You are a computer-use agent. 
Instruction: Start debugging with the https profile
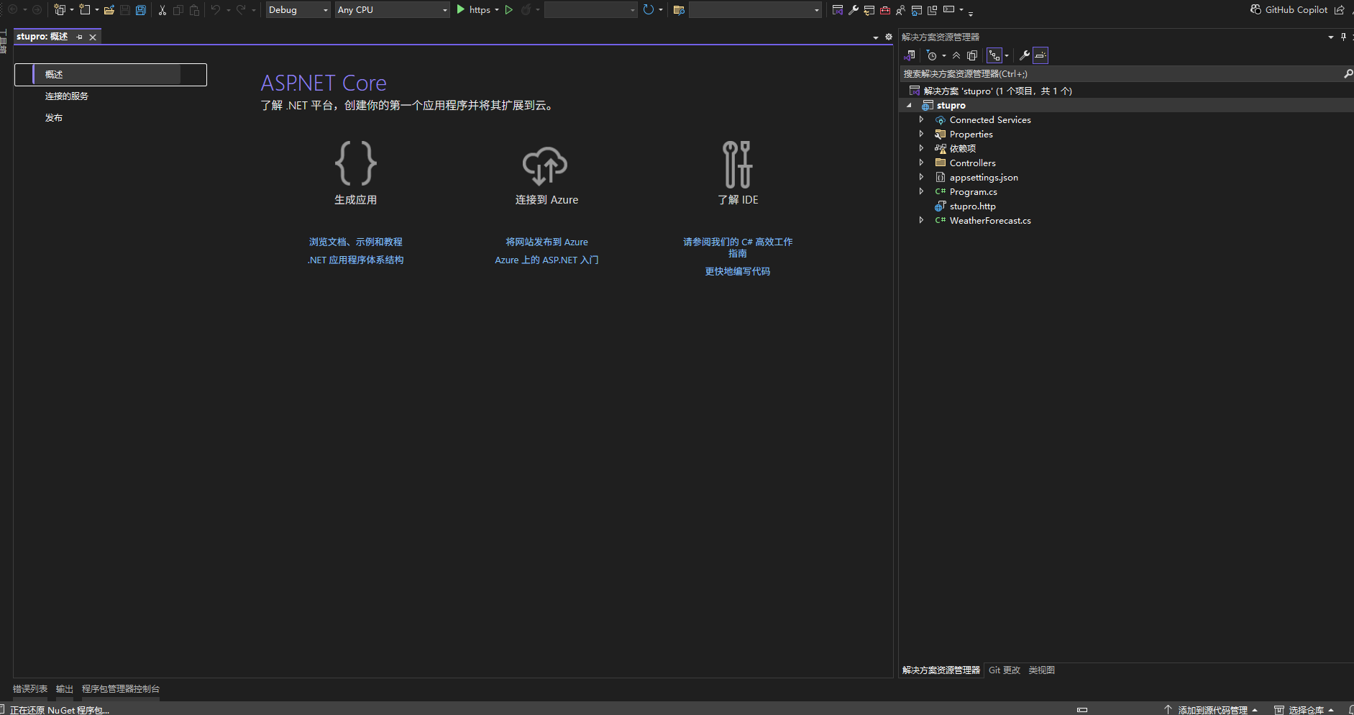click(461, 9)
